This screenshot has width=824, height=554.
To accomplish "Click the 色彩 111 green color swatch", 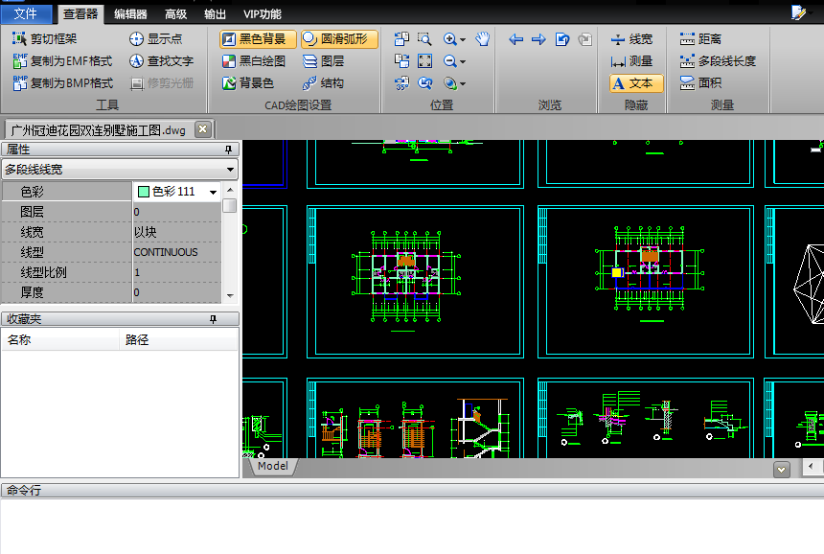I will coord(144,192).
